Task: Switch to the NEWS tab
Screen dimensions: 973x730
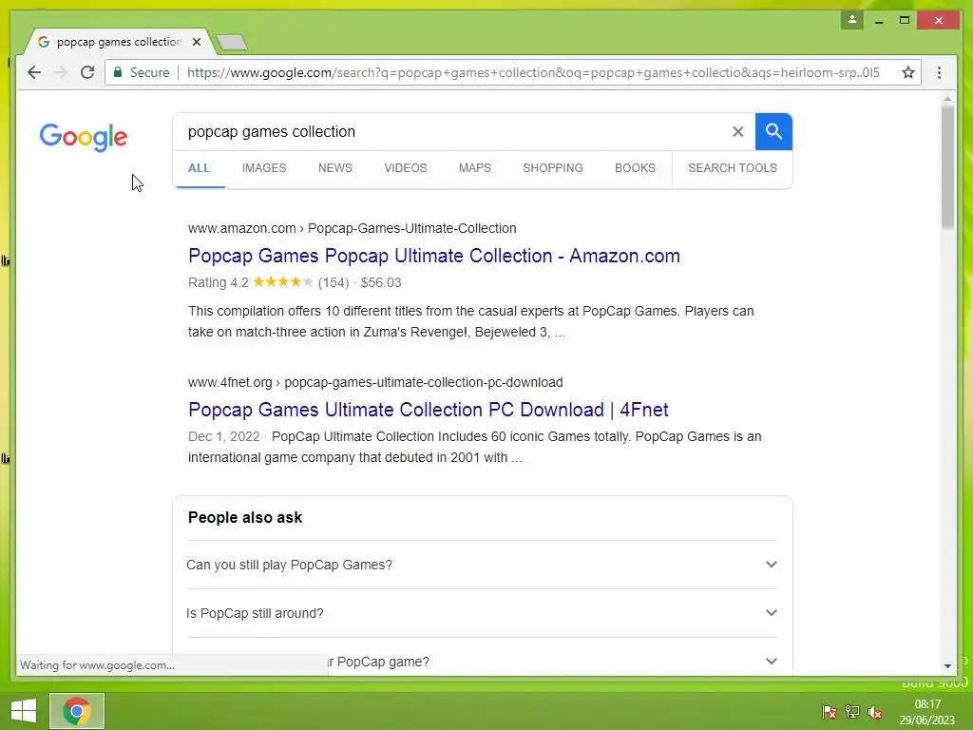Action: 335,168
